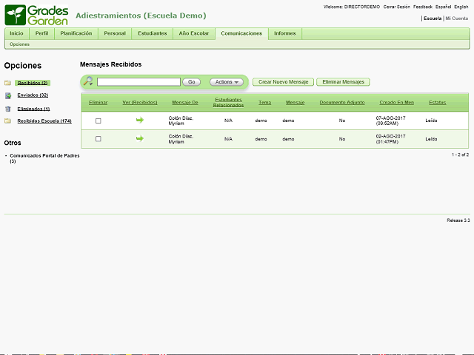474x355 pixels.
Task: Check the second message's Eliminar checkbox
Action: pos(98,139)
